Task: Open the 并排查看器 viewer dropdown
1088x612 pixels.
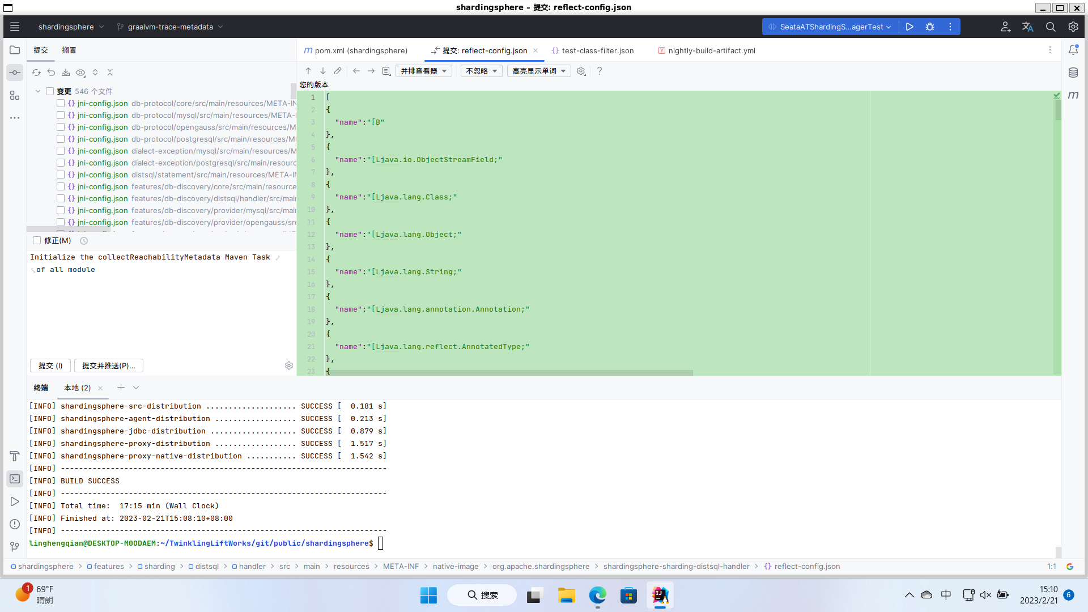Action: pos(423,71)
